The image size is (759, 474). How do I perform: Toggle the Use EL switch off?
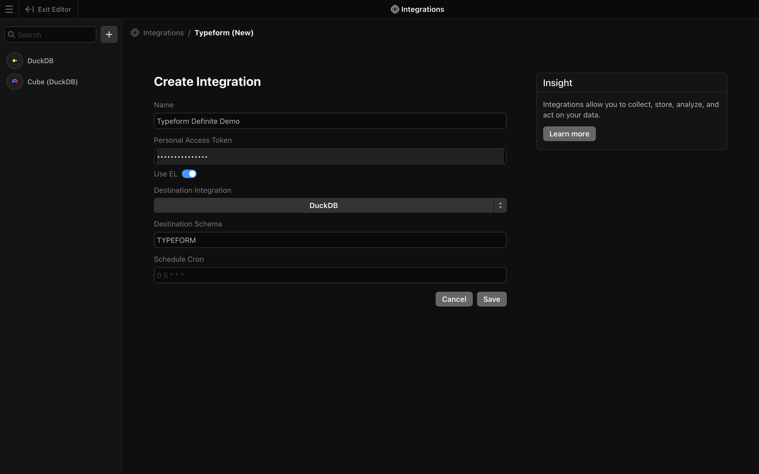click(x=189, y=174)
